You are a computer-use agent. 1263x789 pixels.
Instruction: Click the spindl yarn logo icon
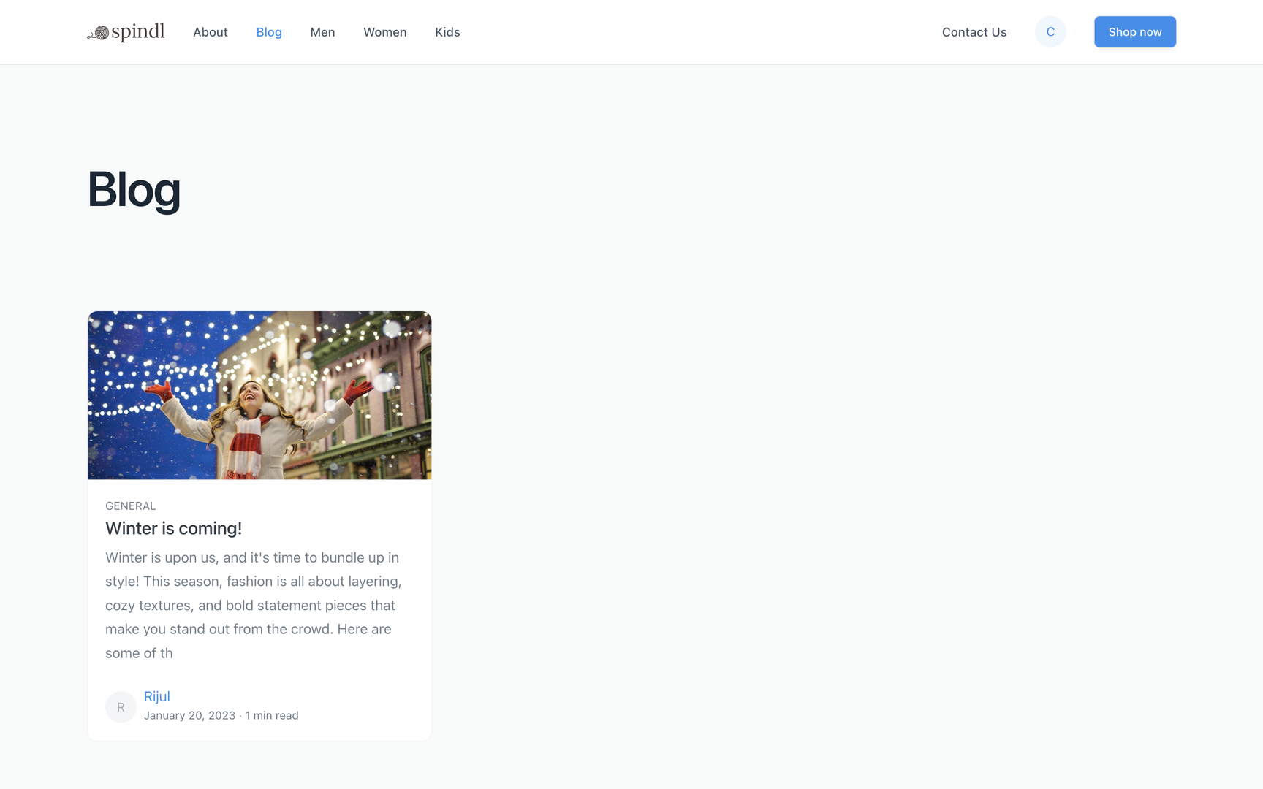point(96,32)
